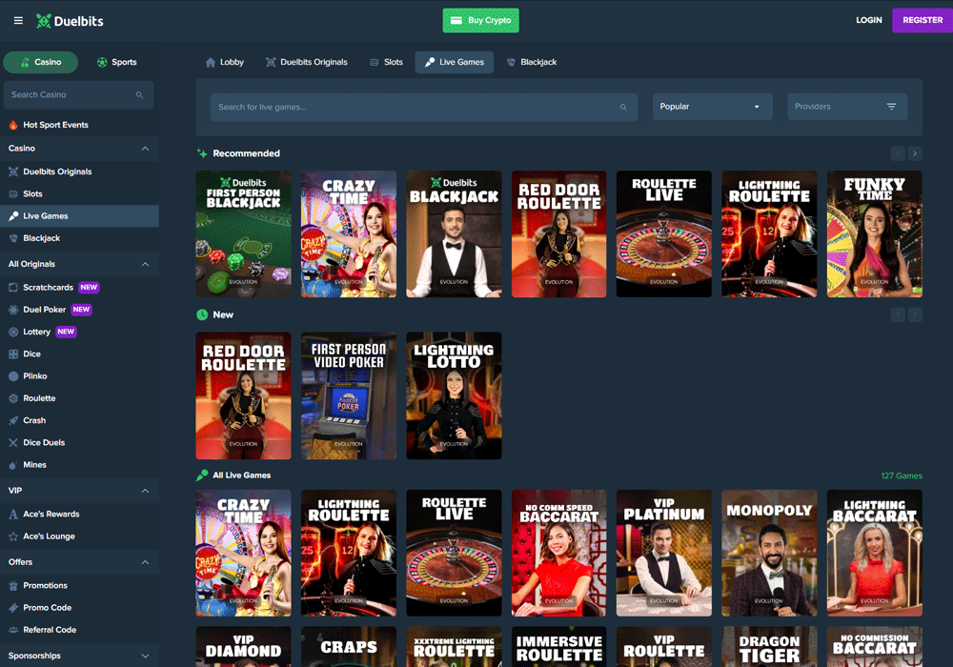Screen dimensions: 953x667
Task: Click the Buy Crypto button
Action: pos(480,20)
